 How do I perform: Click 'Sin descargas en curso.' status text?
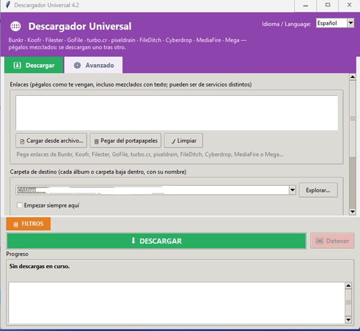tap(40, 266)
